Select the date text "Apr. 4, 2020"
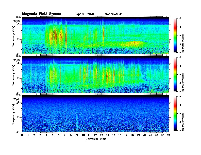The width and height of the screenshot is (201, 155). (x=85, y=14)
